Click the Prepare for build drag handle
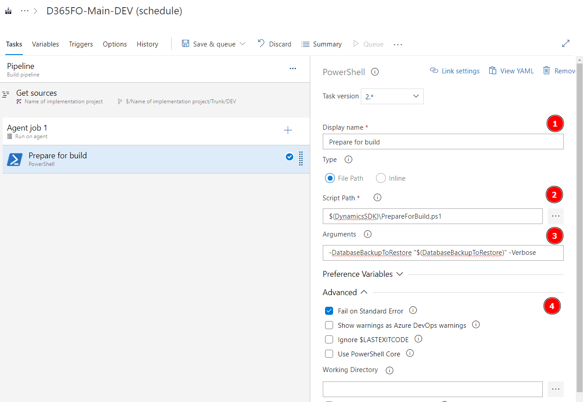The width and height of the screenshot is (583, 402). click(x=301, y=158)
